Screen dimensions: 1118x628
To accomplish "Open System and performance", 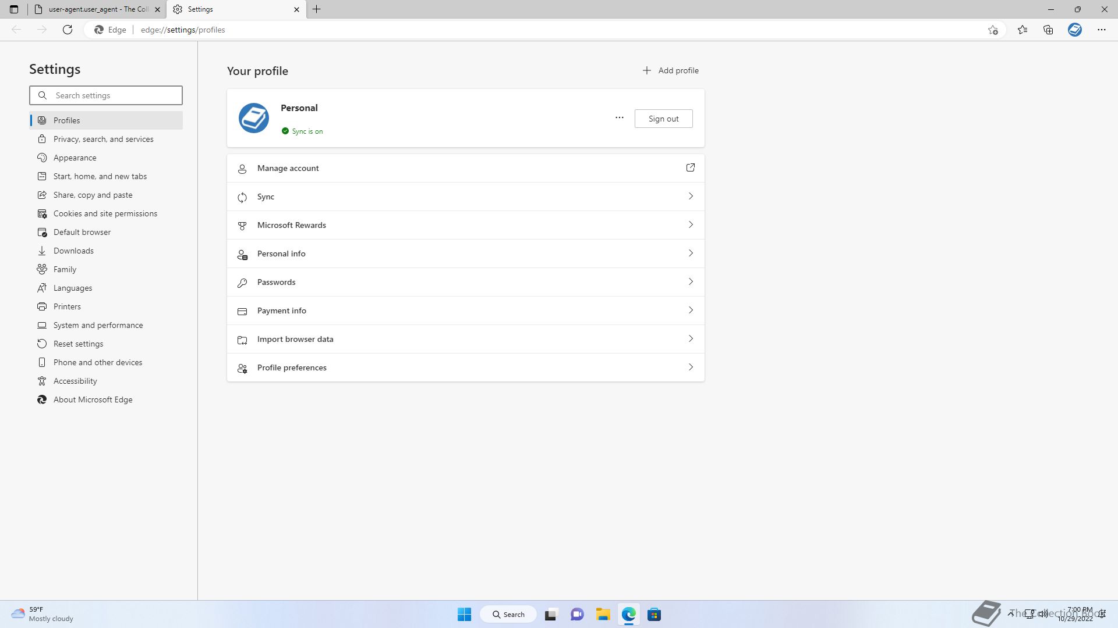I will 106,325.
